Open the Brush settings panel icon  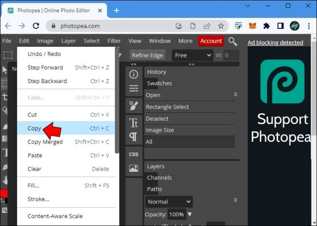pyautogui.click(x=134, y=105)
